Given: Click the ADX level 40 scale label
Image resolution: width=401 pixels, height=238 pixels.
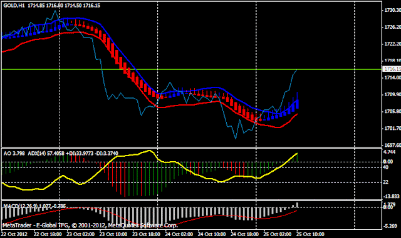Looking at the screenshot, I should pos(386,167).
